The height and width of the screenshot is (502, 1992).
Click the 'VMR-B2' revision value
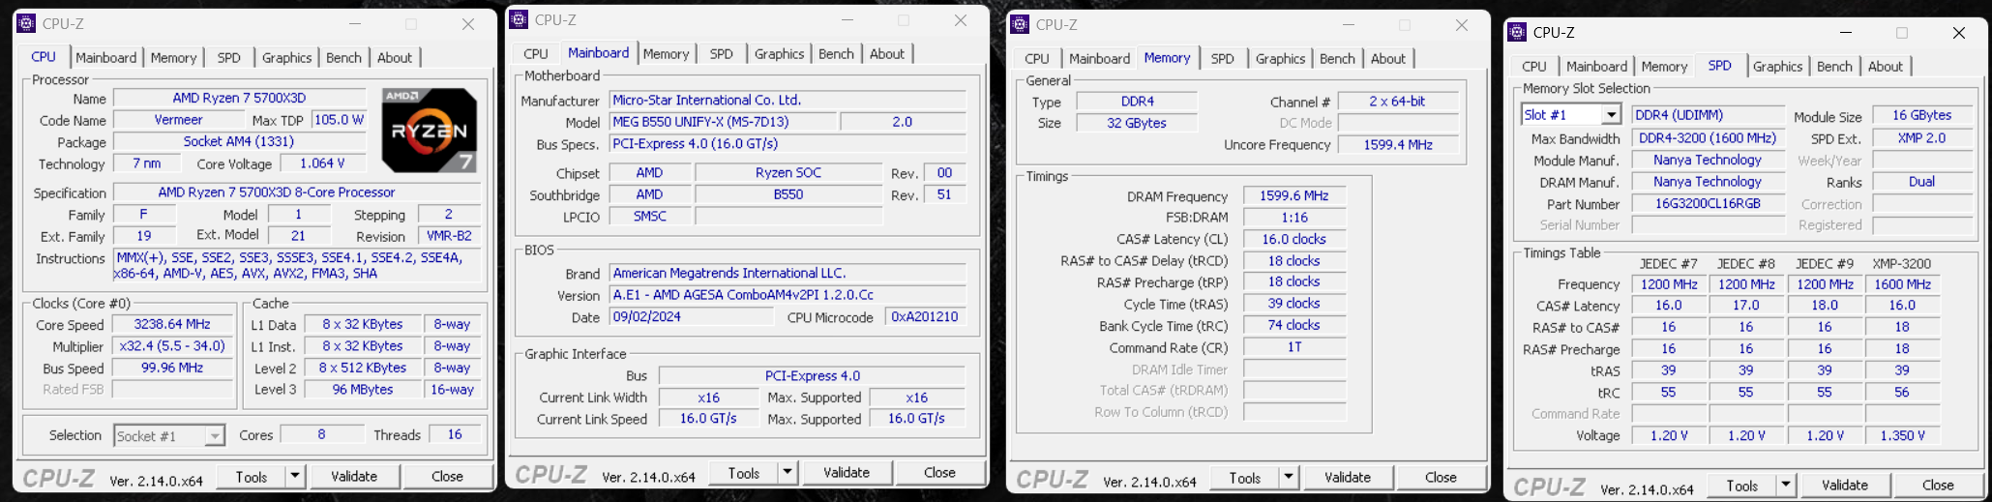click(450, 235)
